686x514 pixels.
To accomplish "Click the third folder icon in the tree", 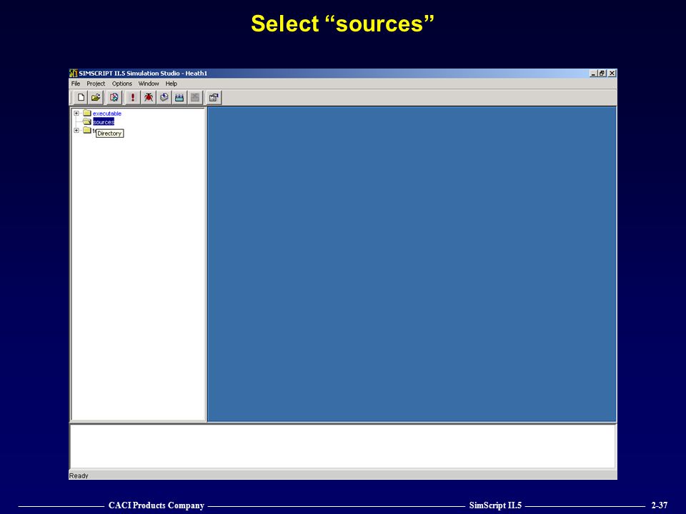I will tap(86, 130).
